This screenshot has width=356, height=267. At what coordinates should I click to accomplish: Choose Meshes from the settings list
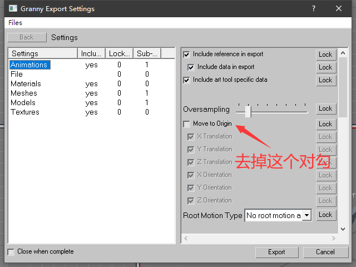coord(24,93)
